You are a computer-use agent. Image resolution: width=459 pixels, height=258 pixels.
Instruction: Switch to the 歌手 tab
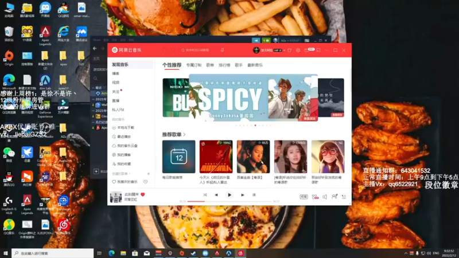(239, 65)
